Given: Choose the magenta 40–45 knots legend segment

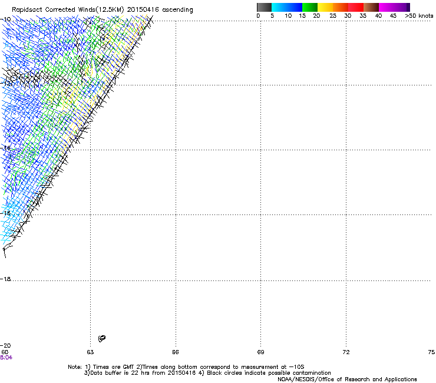Looking at the screenshot, I should click(x=388, y=7).
